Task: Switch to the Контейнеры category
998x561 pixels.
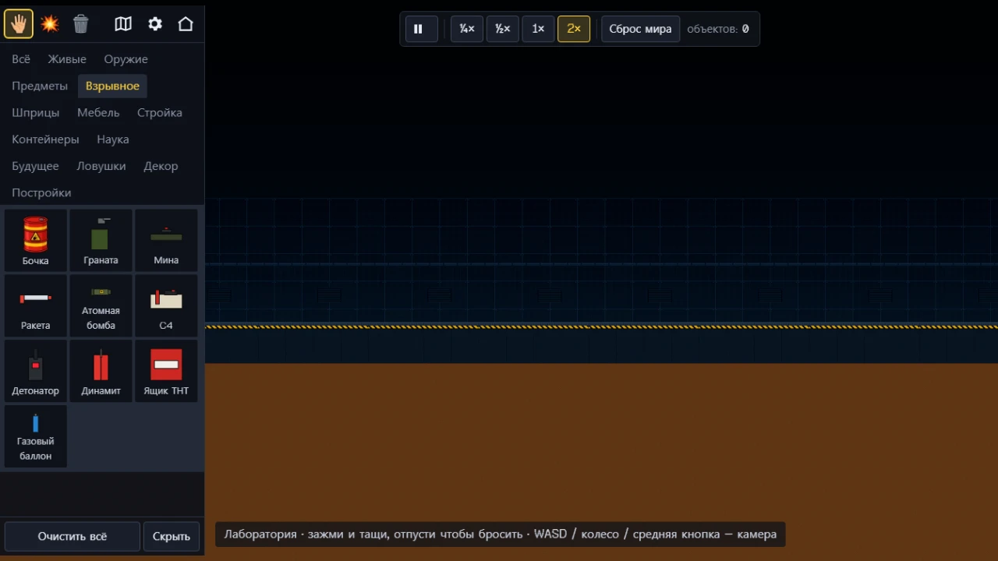Action: pyautogui.click(x=45, y=139)
